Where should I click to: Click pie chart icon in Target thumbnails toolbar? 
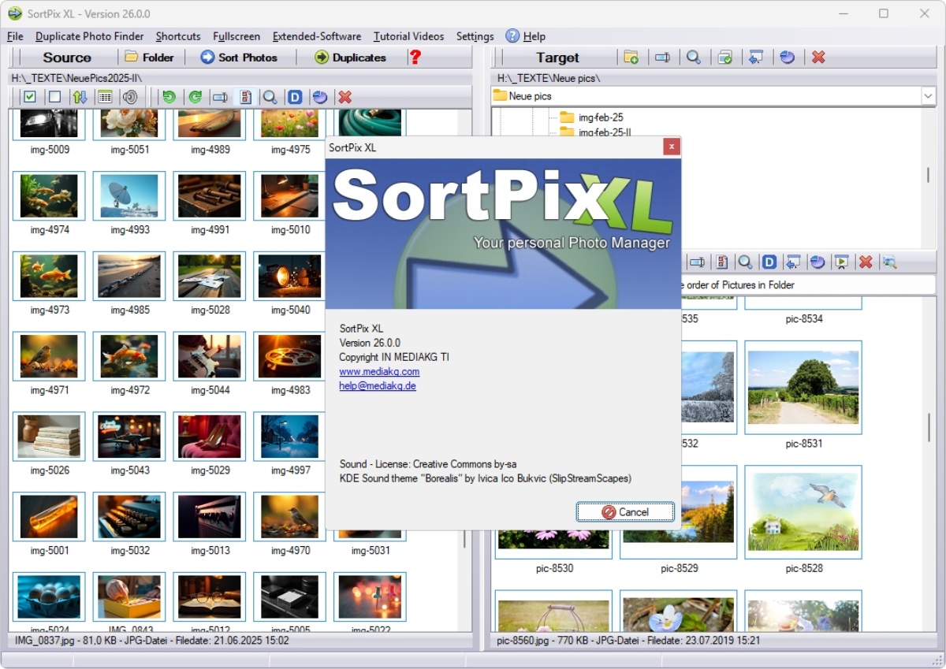[x=818, y=262]
